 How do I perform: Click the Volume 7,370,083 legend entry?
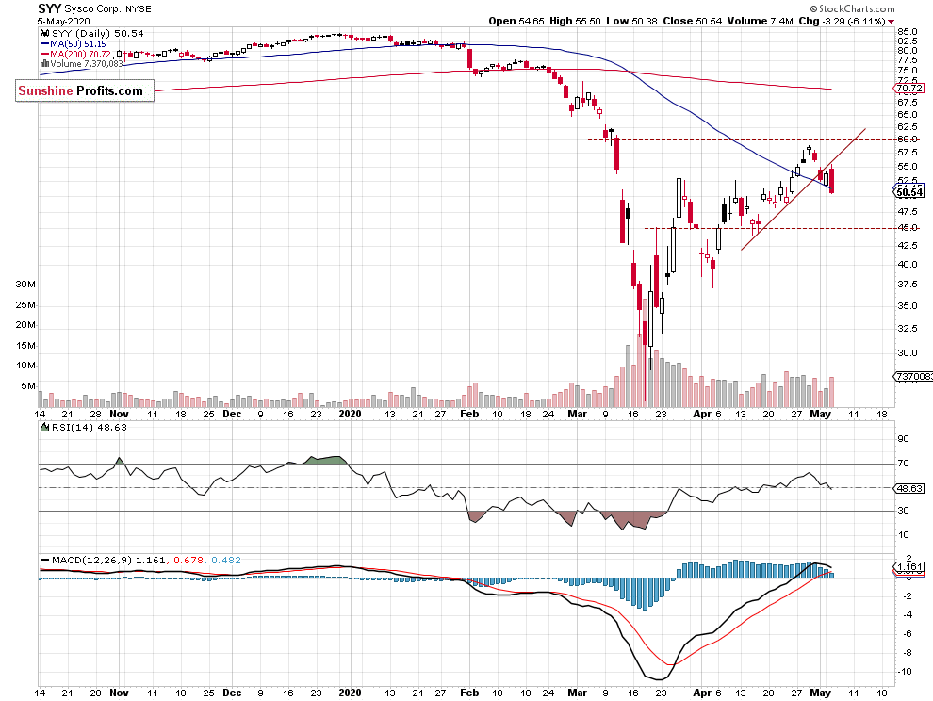pyautogui.click(x=87, y=64)
